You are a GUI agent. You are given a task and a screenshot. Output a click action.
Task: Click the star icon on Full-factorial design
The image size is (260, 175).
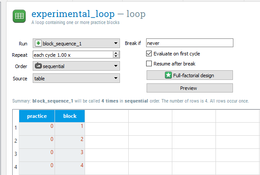tap(168, 75)
